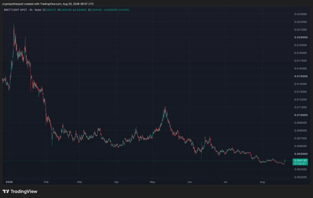Click the Apr label on time axis
Image resolution: width=313 pixels, height=198 pixels.
116,182
